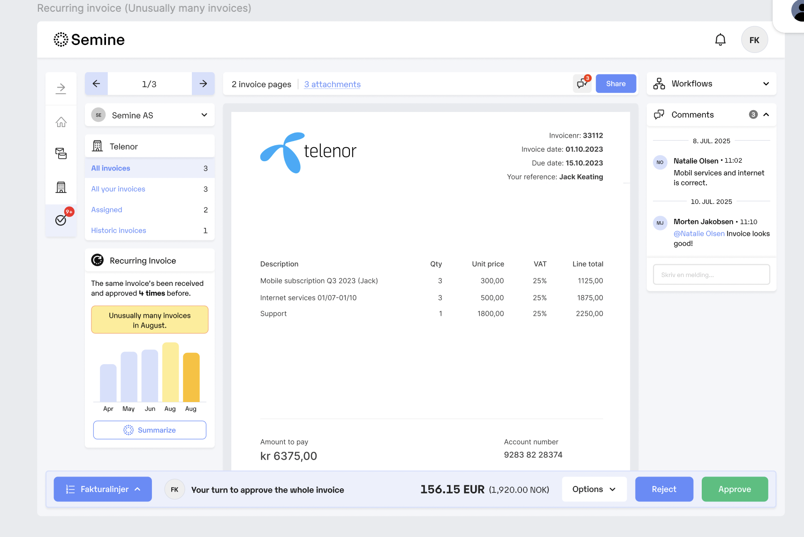Click the message input field

point(712,275)
